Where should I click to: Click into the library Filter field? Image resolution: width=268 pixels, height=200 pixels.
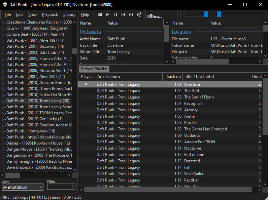(61, 187)
